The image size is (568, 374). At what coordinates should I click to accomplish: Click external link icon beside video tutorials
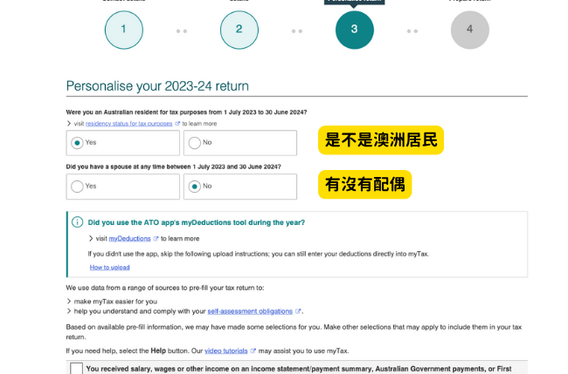(x=253, y=350)
